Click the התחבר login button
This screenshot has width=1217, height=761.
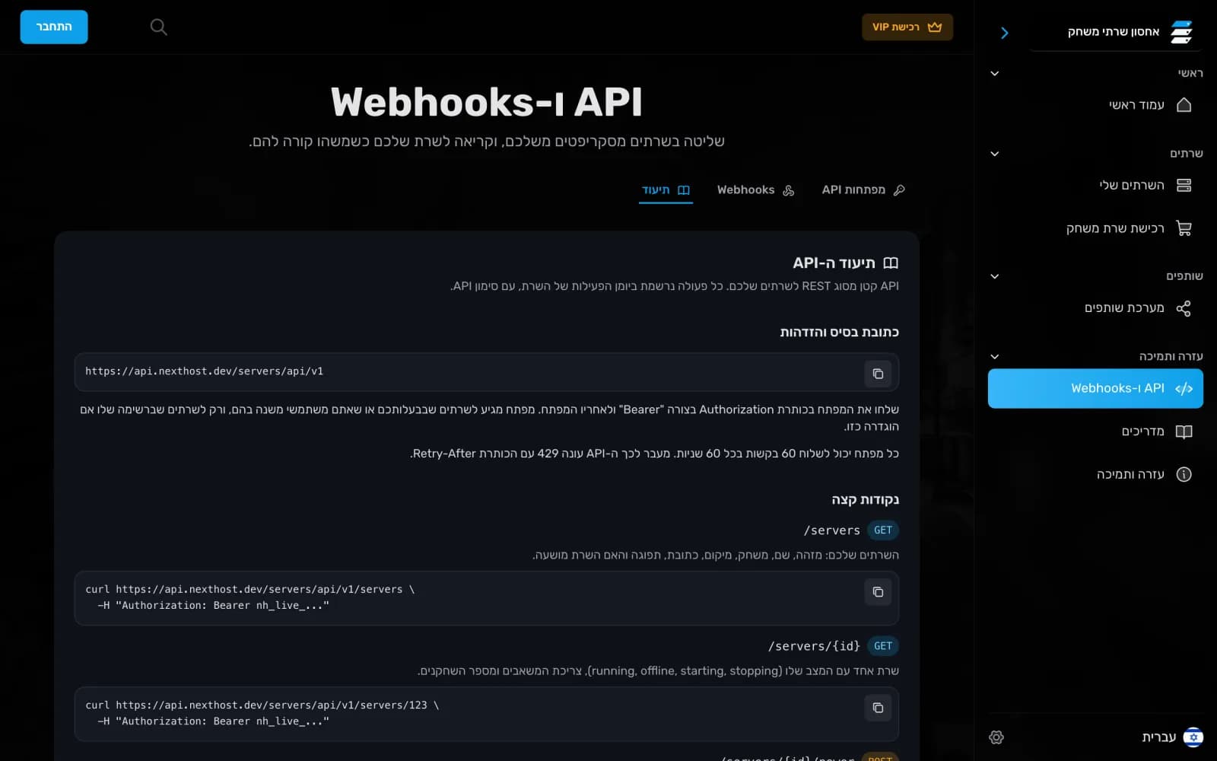click(54, 27)
